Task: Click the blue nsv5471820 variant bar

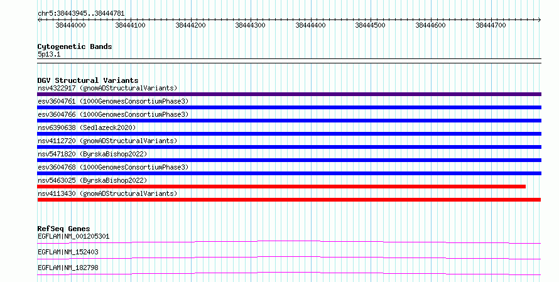Action: coord(289,160)
